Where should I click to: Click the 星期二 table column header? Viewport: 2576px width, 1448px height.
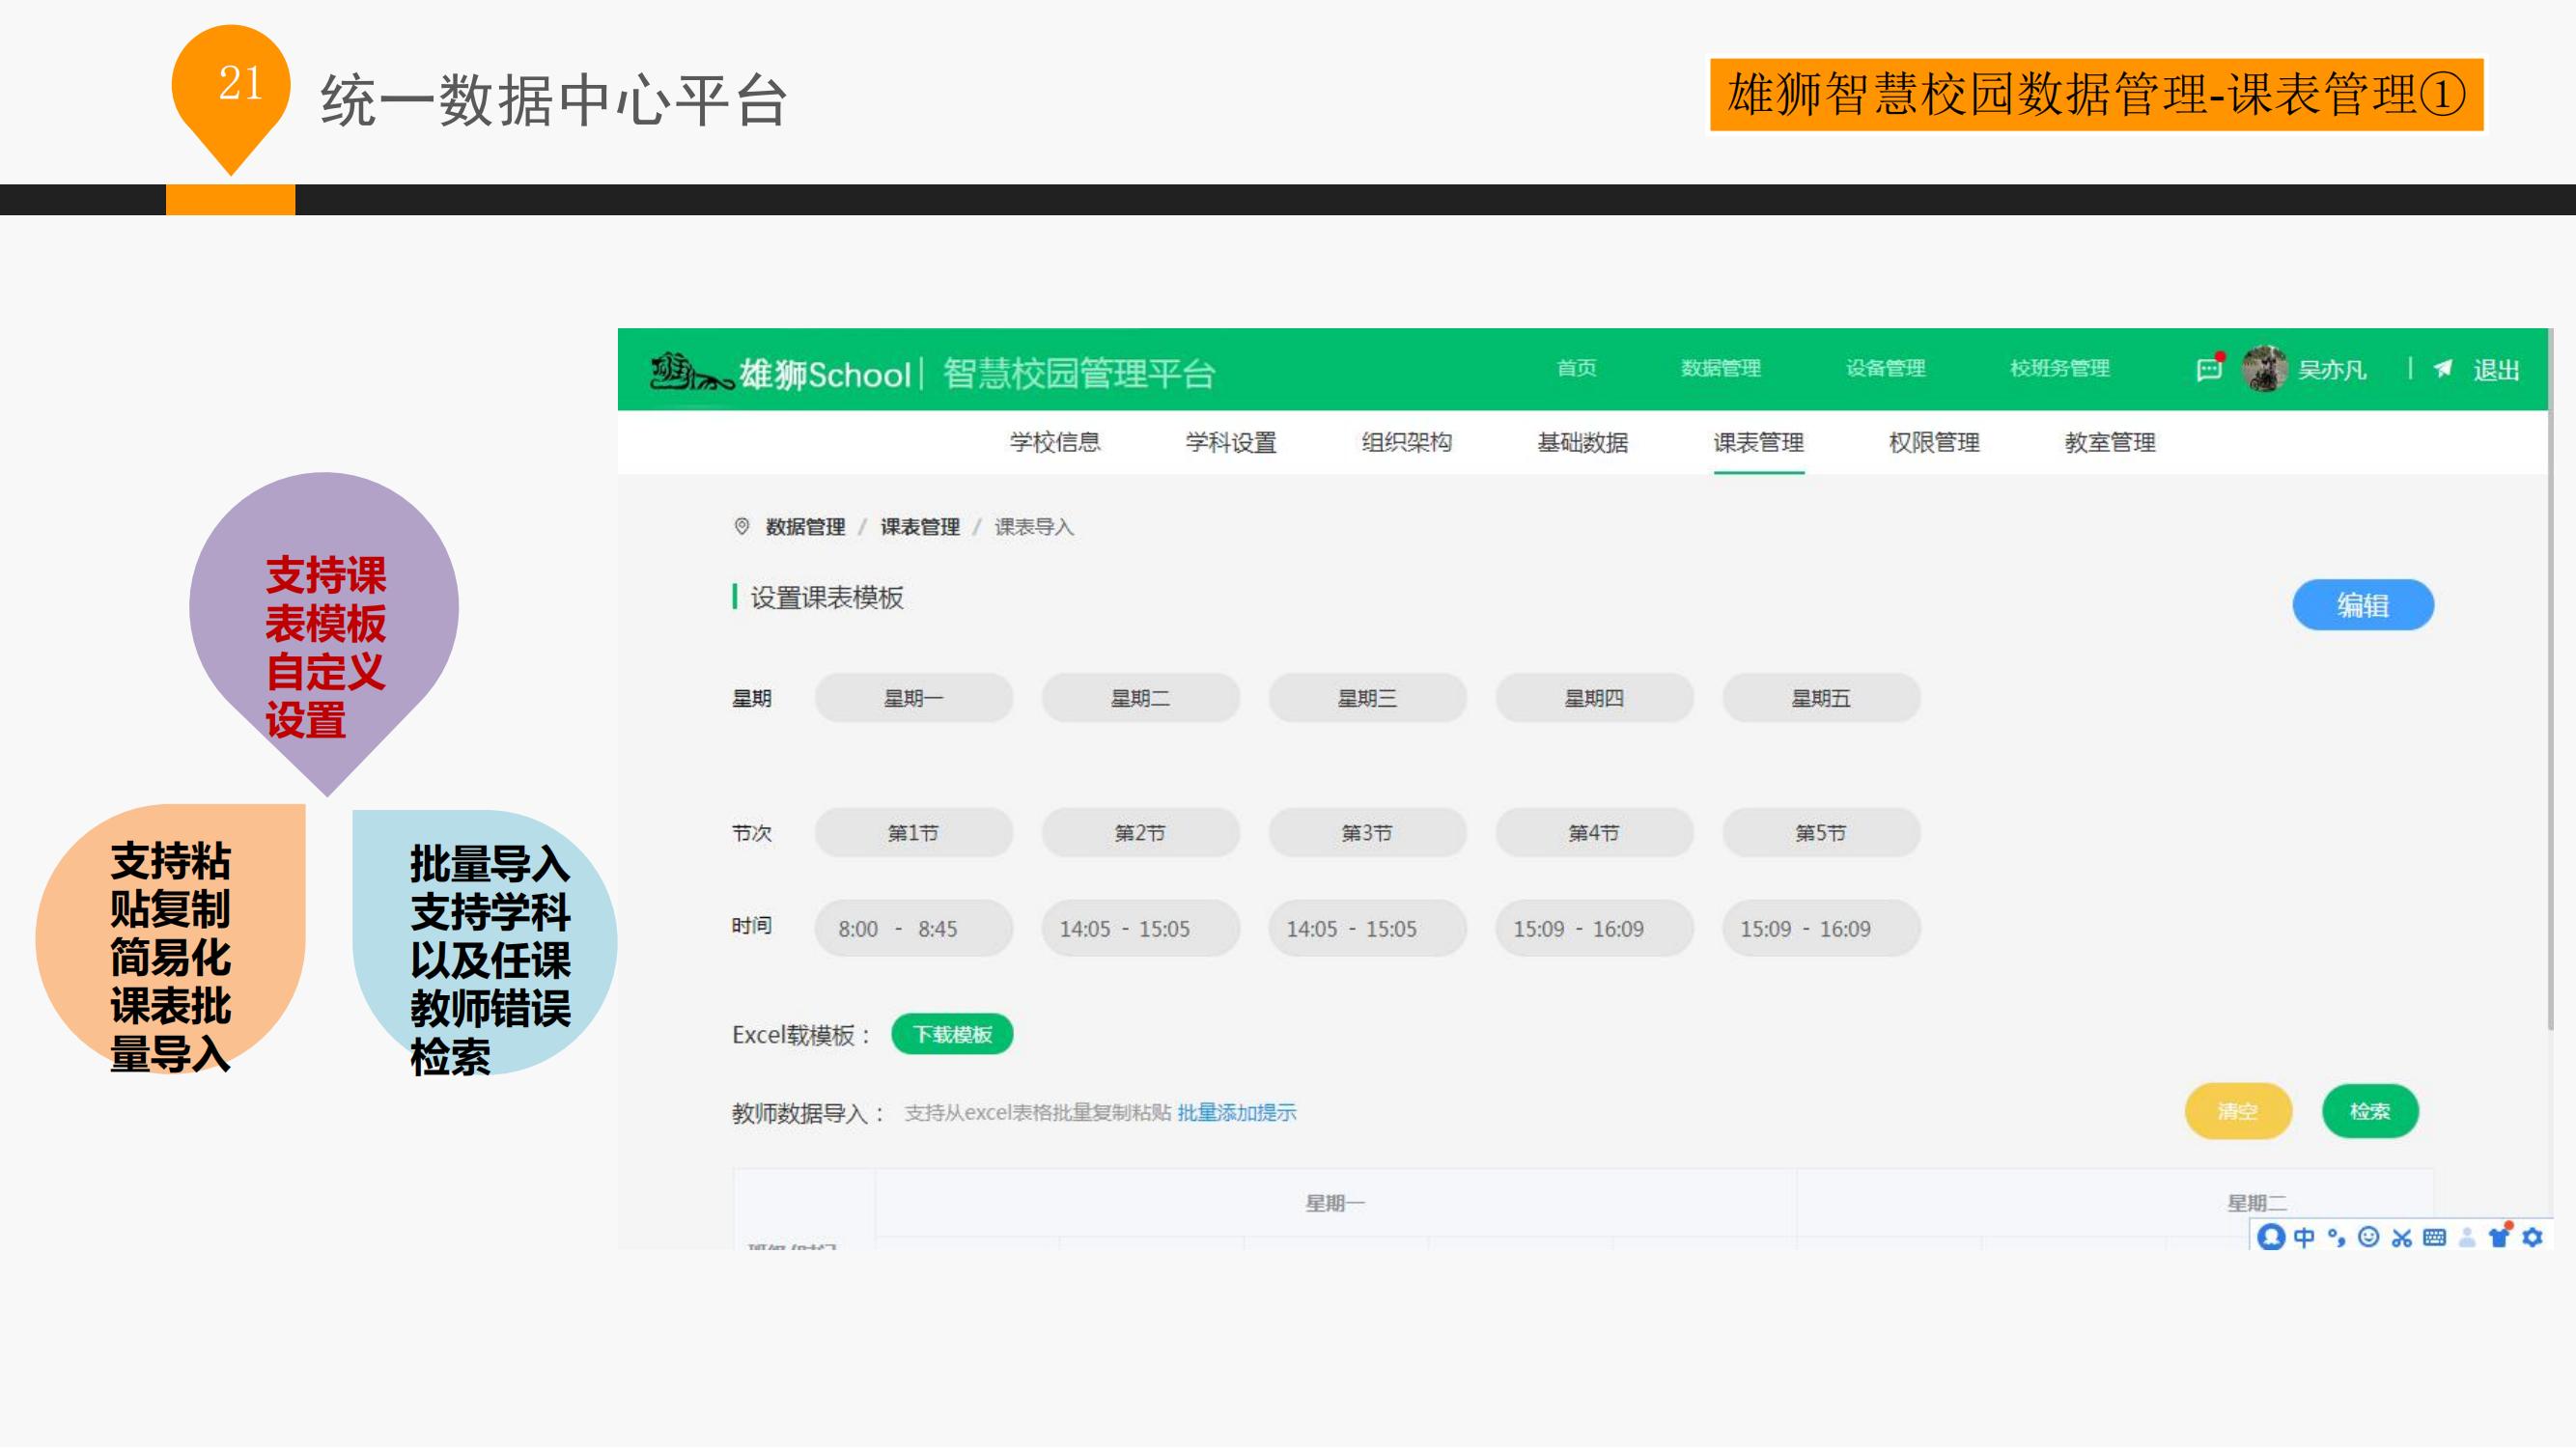[2256, 1203]
